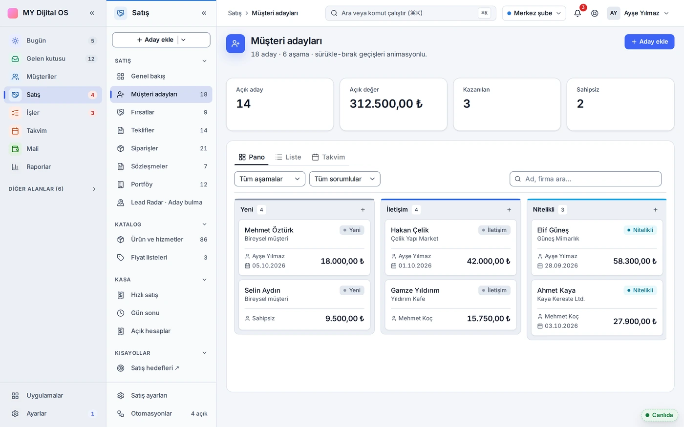Image resolution: width=684 pixels, height=427 pixels.
Task: Open Takvim in the main sidebar
Action: 53,131
